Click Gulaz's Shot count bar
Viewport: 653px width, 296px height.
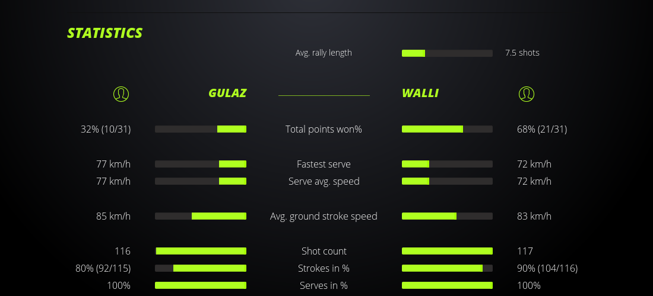(x=201, y=251)
